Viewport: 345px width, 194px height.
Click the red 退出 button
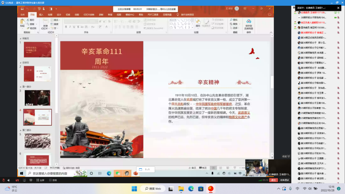[273, 180]
